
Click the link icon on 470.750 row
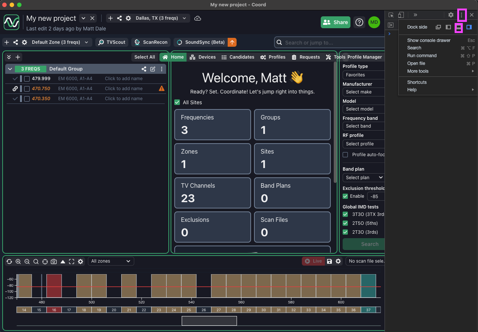click(x=15, y=89)
